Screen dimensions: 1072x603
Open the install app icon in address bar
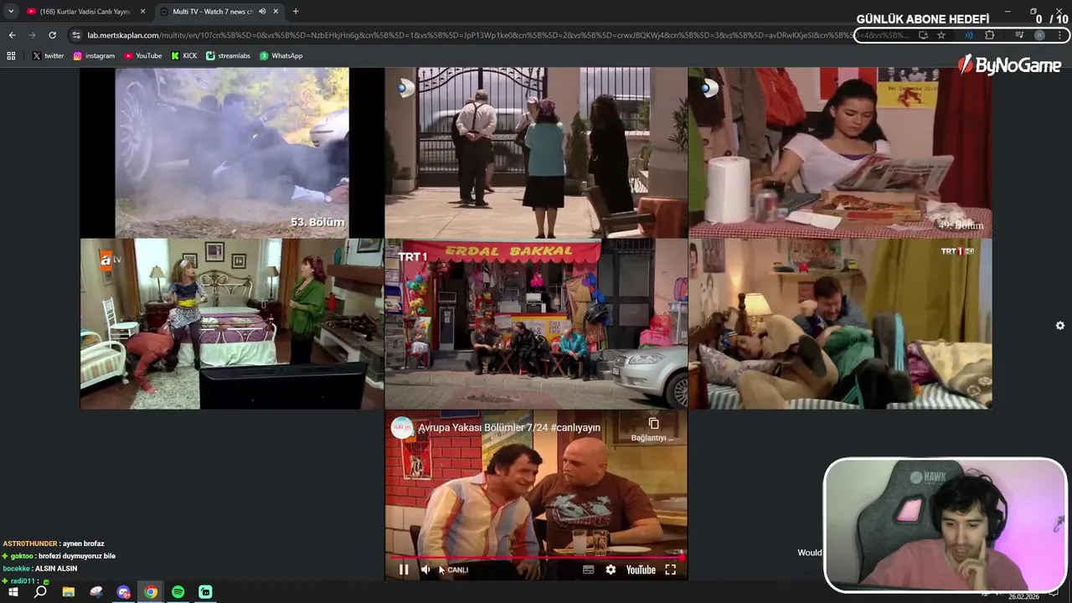pyautogui.click(x=923, y=35)
